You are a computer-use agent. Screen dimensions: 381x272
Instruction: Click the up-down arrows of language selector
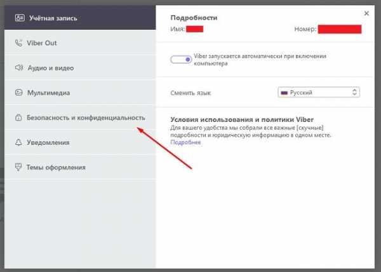pos(354,92)
